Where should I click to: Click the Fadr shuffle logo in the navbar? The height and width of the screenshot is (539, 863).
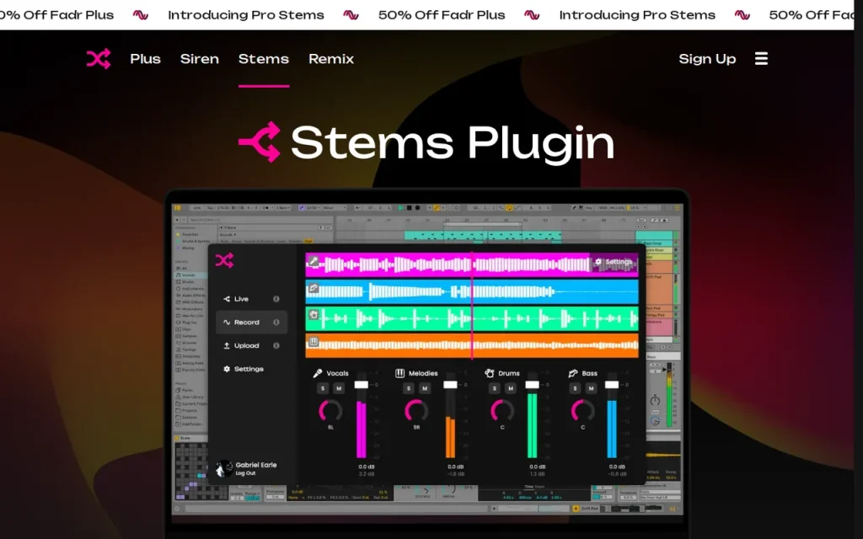tap(99, 59)
